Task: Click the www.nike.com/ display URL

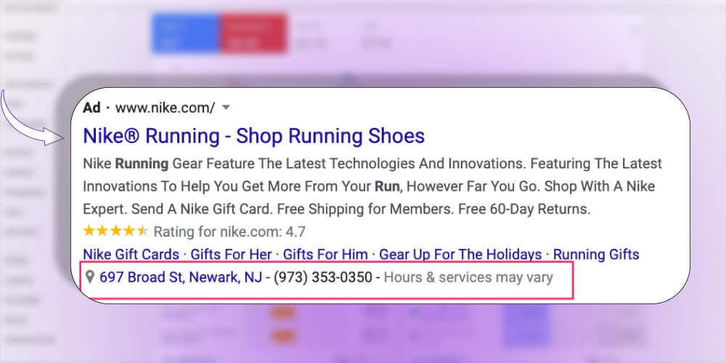Action: coord(165,108)
